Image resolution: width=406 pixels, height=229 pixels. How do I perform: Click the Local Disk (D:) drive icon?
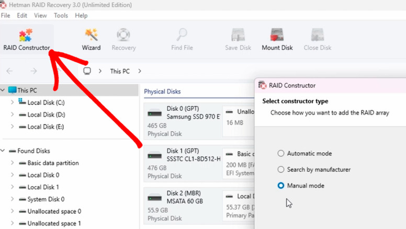tap(22, 115)
